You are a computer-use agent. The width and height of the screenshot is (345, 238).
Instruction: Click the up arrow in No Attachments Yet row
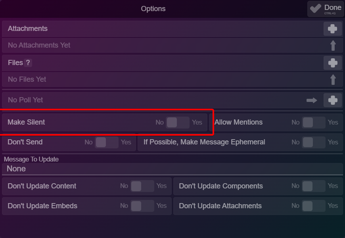[333, 45]
